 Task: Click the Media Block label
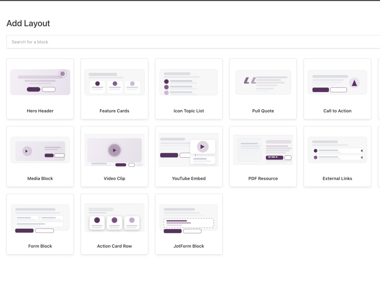40,178
